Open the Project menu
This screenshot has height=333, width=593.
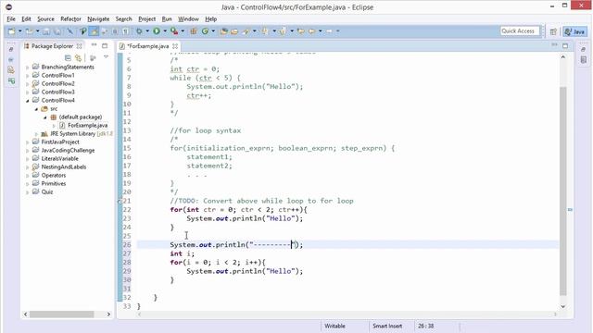click(x=146, y=18)
